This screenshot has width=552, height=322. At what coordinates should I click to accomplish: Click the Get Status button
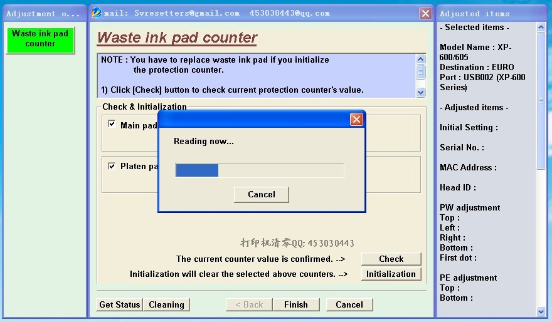point(119,304)
